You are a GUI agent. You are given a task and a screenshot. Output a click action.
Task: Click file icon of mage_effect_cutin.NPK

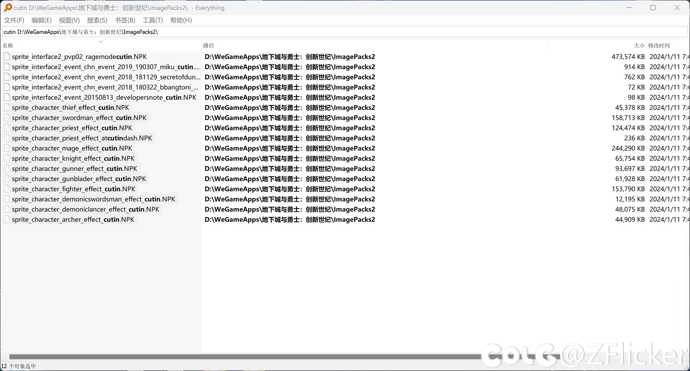[x=7, y=148]
